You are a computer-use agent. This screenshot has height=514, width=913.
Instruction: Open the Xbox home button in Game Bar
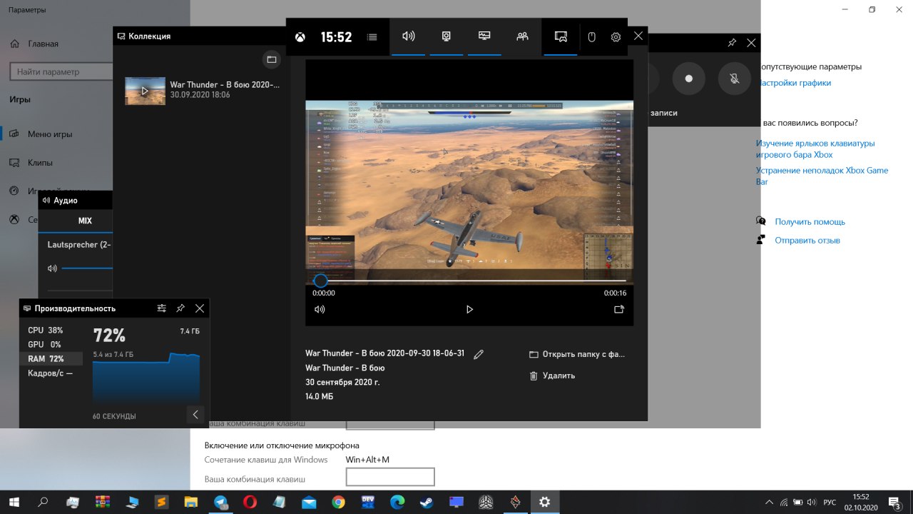(300, 37)
